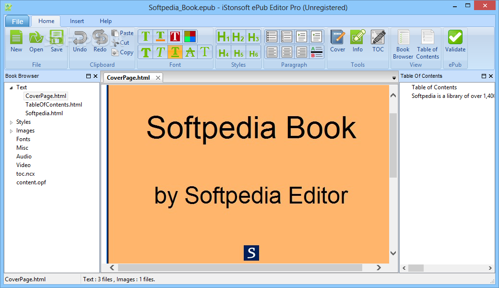The image size is (499, 288).
Task: Expand the Images folder
Action: coord(11,131)
